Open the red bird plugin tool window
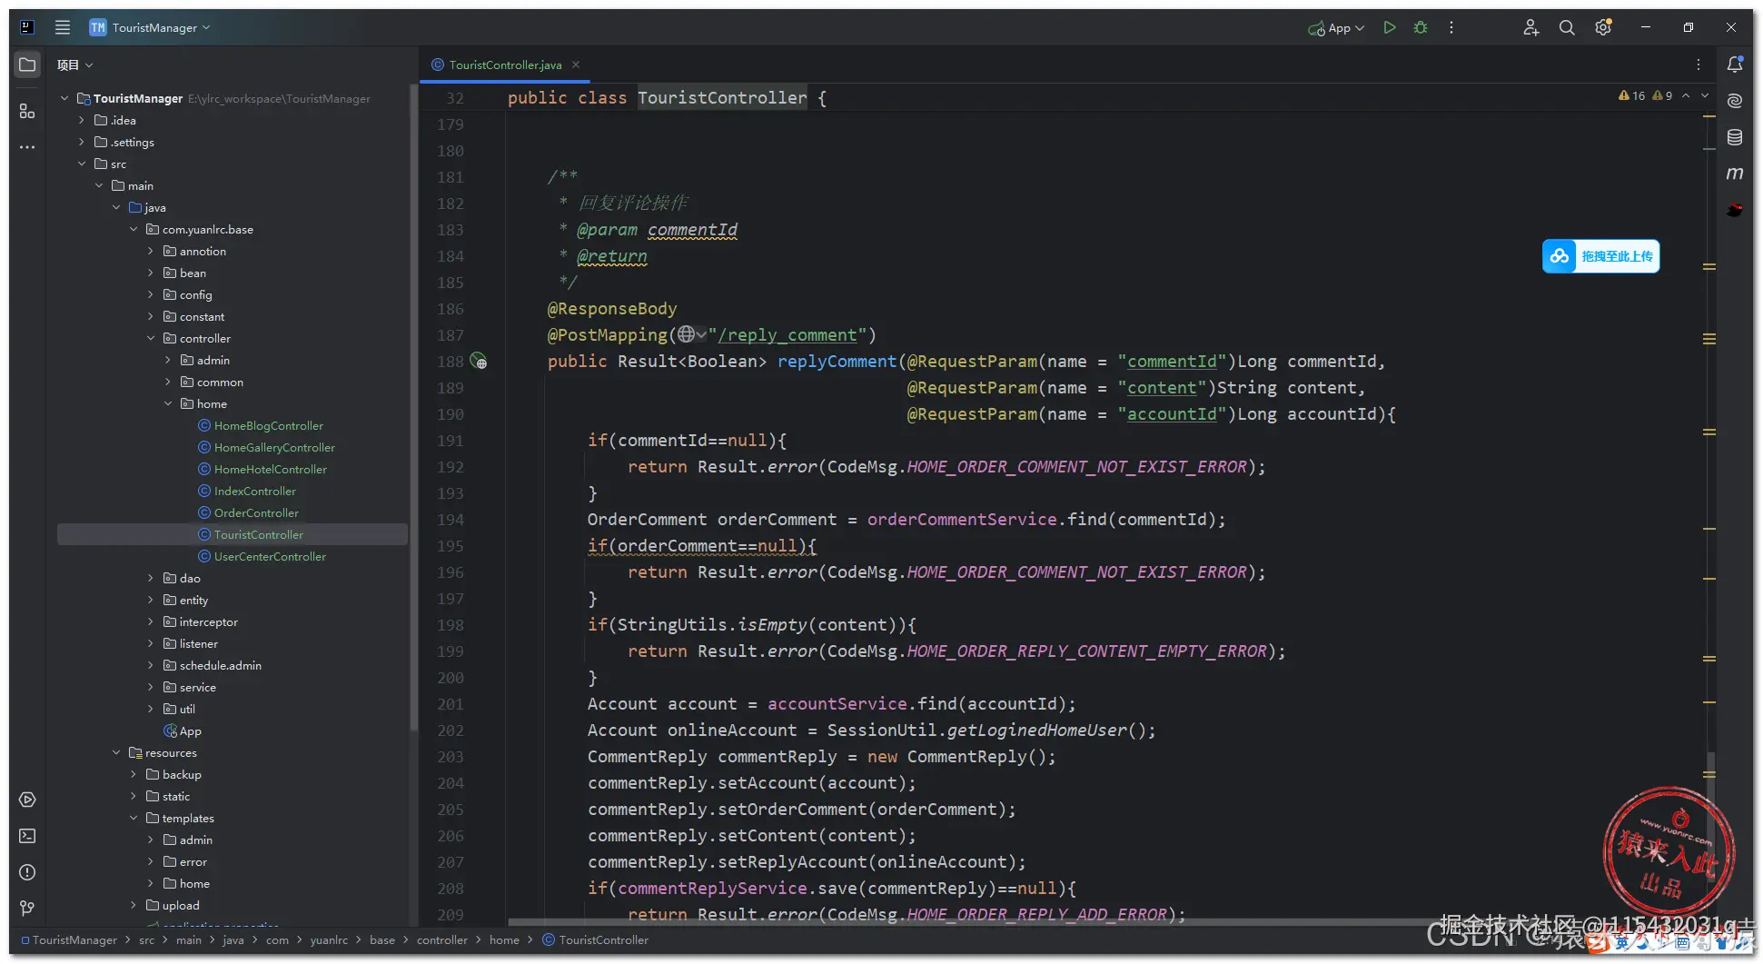Screen dimensions: 1763x964 1735,210
